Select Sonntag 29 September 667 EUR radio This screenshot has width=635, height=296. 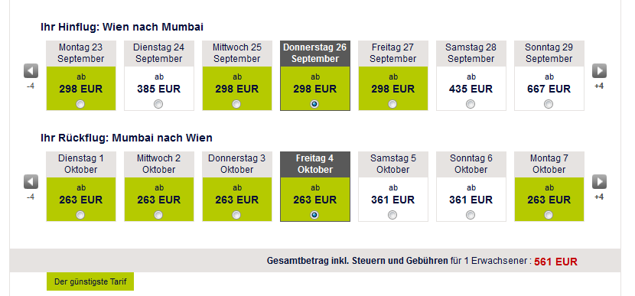pos(549,104)
